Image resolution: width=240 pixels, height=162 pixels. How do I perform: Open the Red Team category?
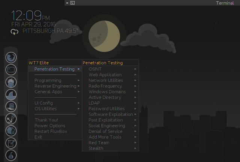(x=111, y=142)
